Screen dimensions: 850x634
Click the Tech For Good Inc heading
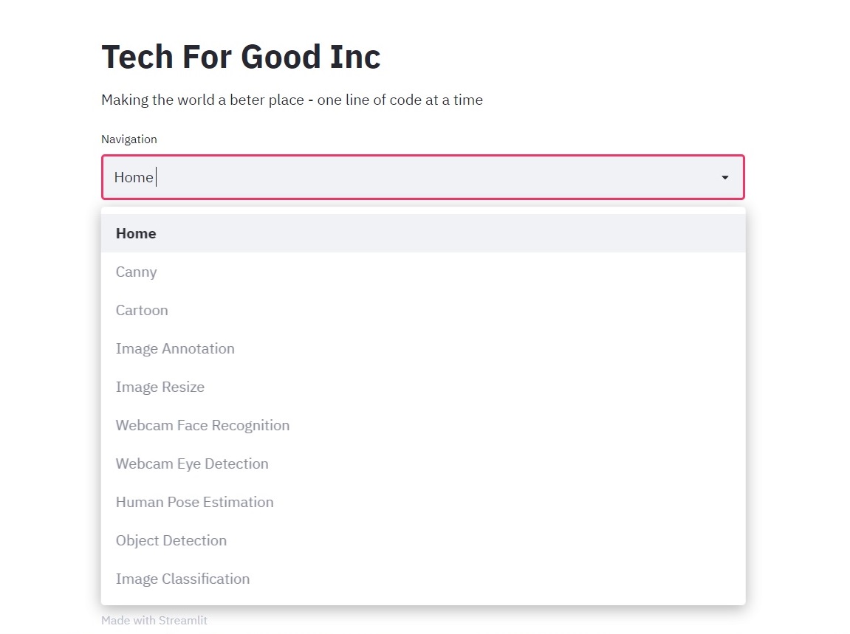coord(241,56)
